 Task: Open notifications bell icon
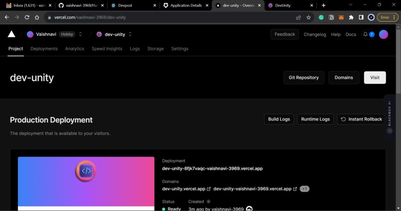point(366,34)
